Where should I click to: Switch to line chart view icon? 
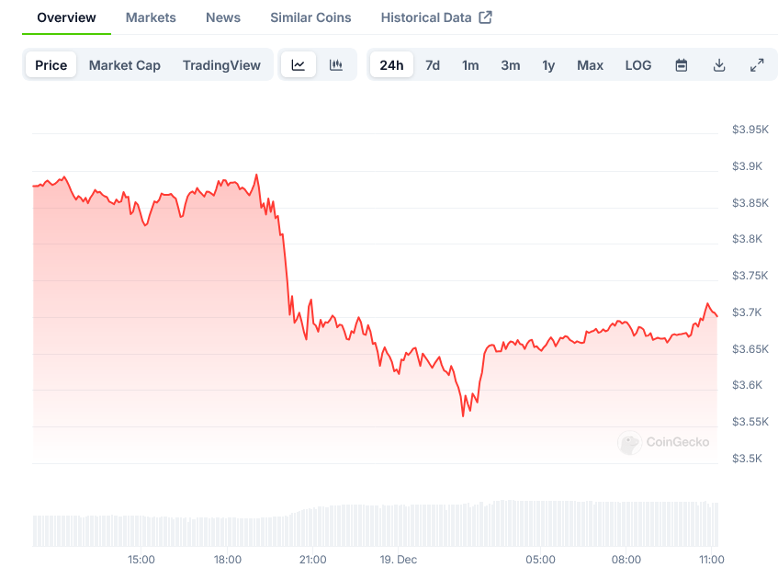point(299,65)
